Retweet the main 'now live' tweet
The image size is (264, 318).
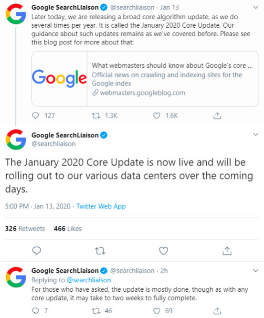click(x=100, y=251)
